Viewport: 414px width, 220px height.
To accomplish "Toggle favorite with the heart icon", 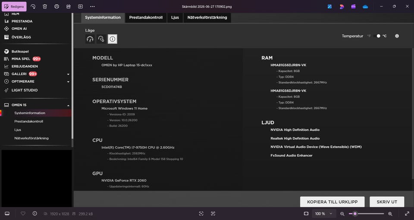I will click(x=23, y=214).
